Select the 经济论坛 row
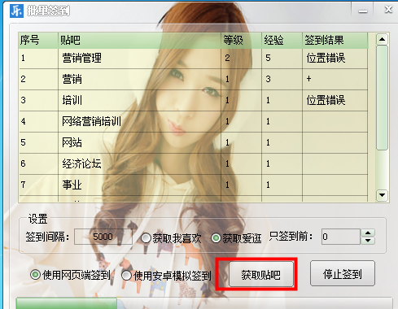398x309 pixels. (x=193, y=163)
